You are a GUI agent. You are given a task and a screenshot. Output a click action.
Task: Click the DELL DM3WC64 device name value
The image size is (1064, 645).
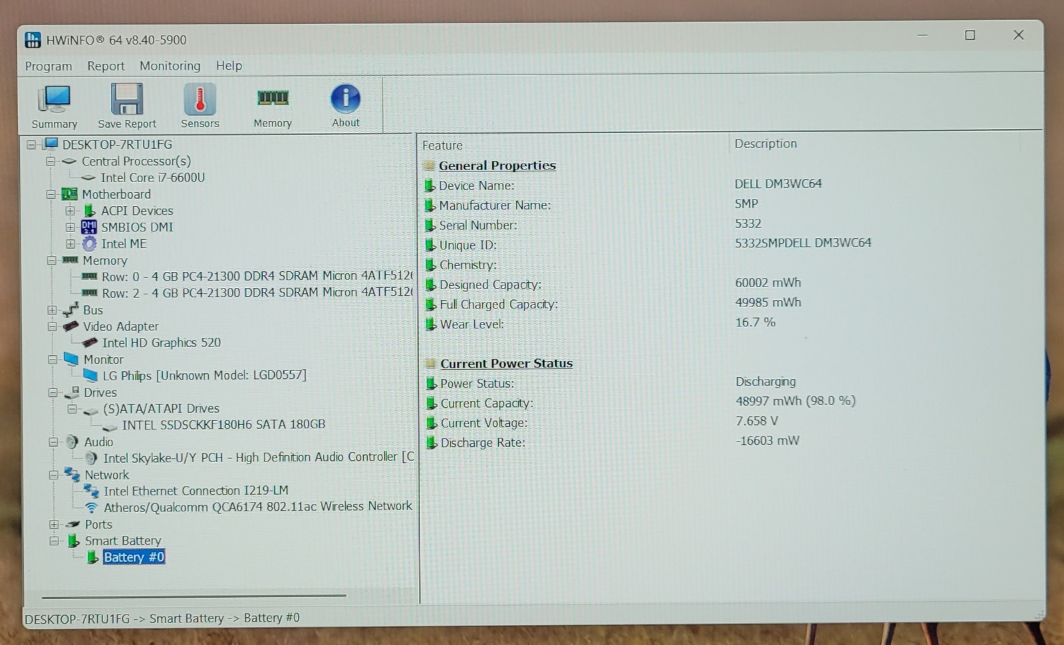click(x=778, y=184)
